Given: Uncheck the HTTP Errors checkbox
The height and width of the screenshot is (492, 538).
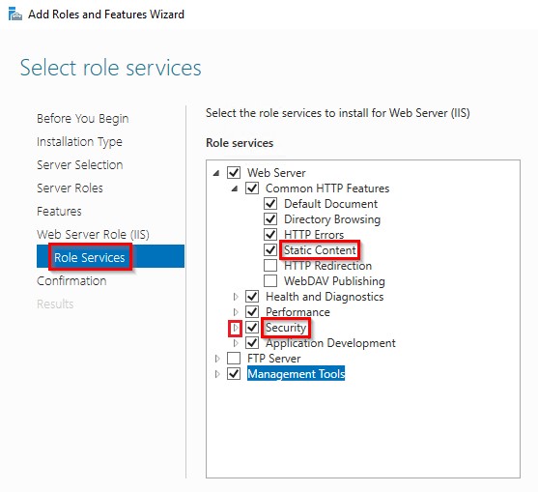Looking at the screenshot, I should 270,235.
